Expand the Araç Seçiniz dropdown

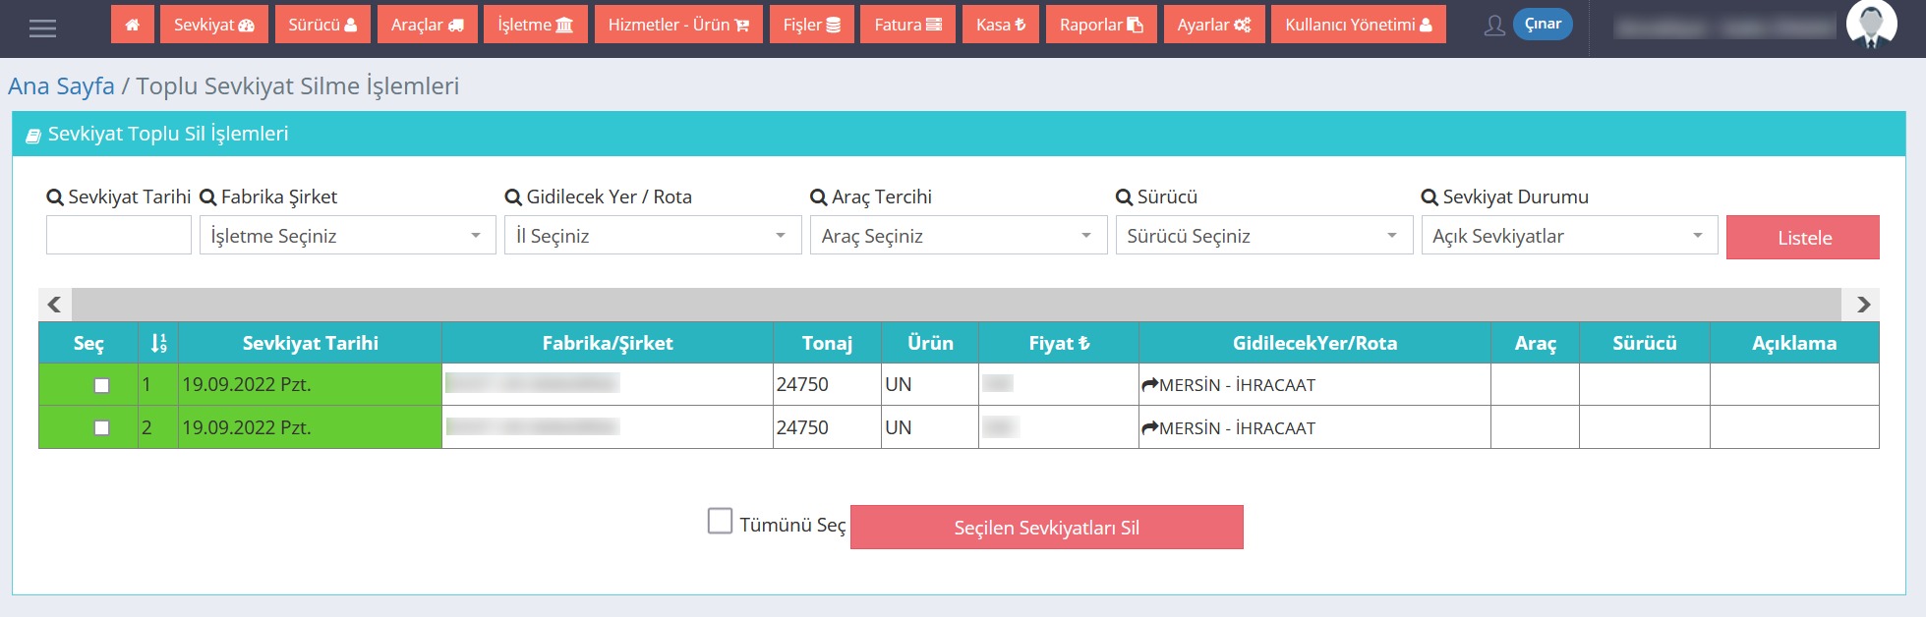[x=958, y=236]
